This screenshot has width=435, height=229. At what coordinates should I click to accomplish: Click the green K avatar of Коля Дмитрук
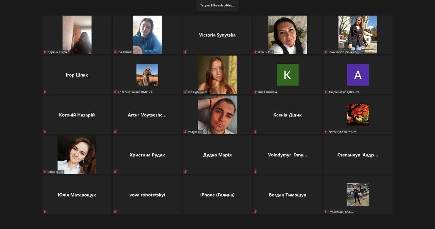point(288,75)
